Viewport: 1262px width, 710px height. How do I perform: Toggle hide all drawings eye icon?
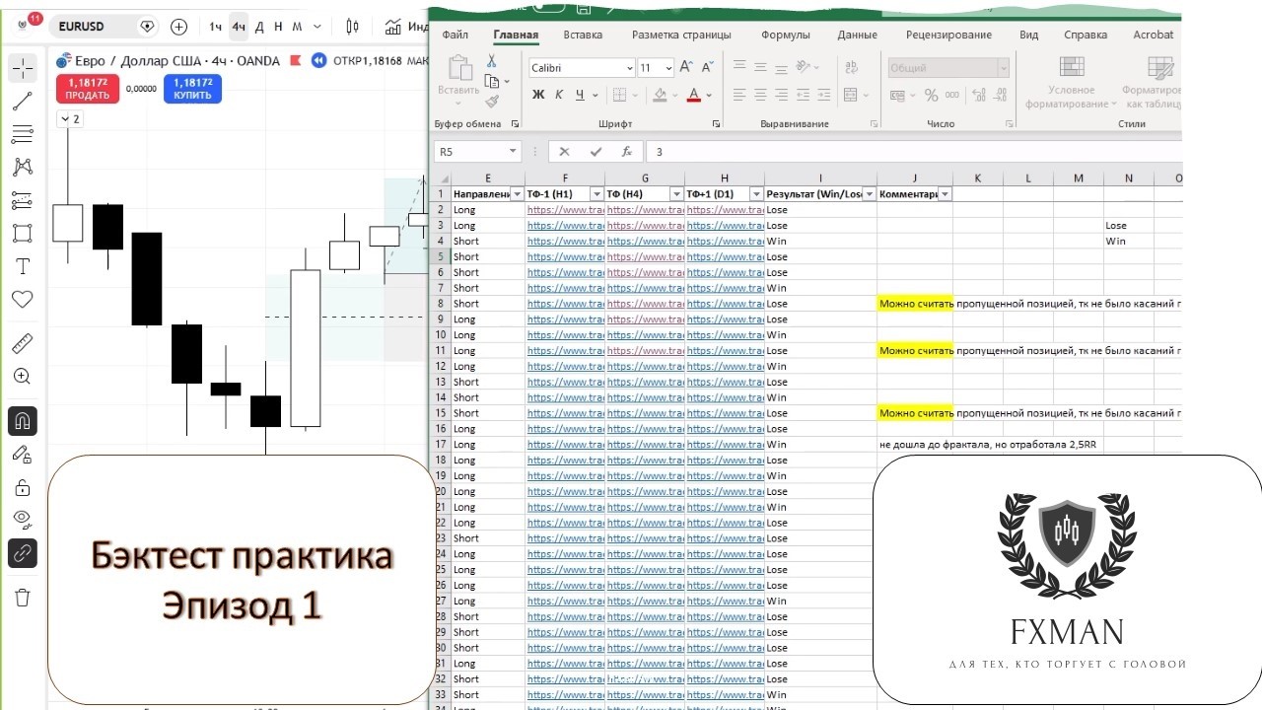tap(23, 520)
